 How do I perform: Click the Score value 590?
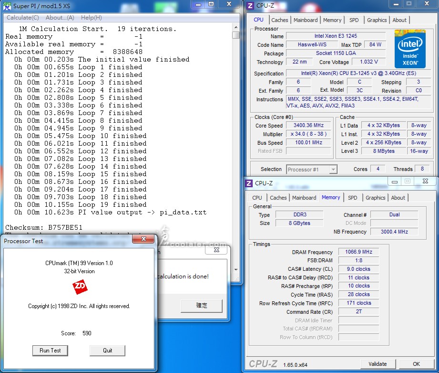pos(87,333)
